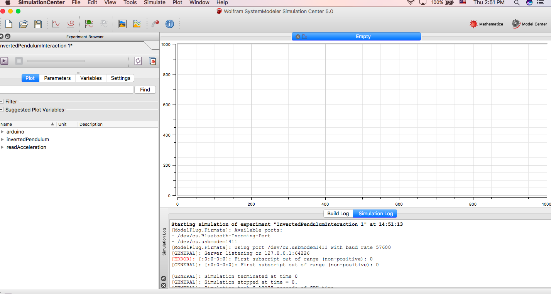Screen dimensions: 551x294
Task: Click the vertical Simulation Log side label
Action: [164, 241]
